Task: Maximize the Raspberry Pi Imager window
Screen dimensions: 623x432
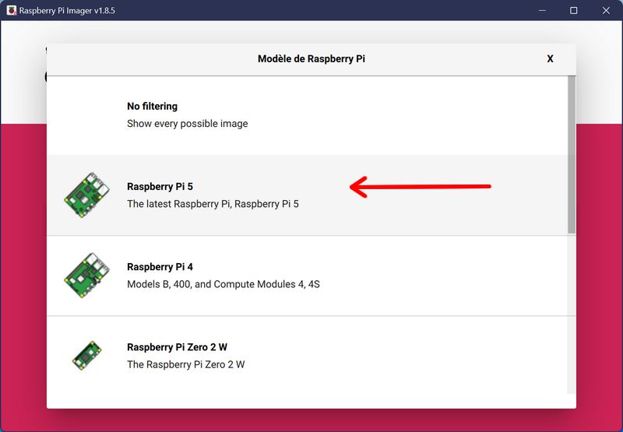Action: [x=574, y=10]
